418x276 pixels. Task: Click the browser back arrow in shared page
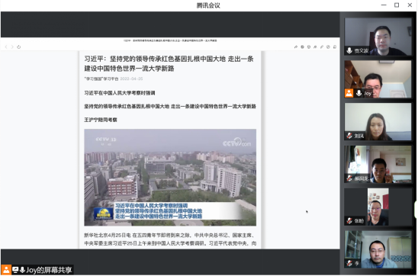tap(6, 47)
